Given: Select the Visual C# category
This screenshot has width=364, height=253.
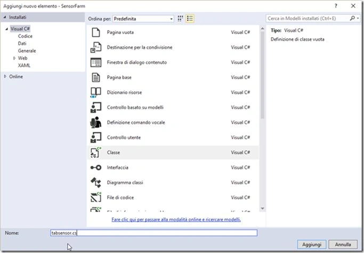Looking at the screenshot, I should click(x=20, y=29).
